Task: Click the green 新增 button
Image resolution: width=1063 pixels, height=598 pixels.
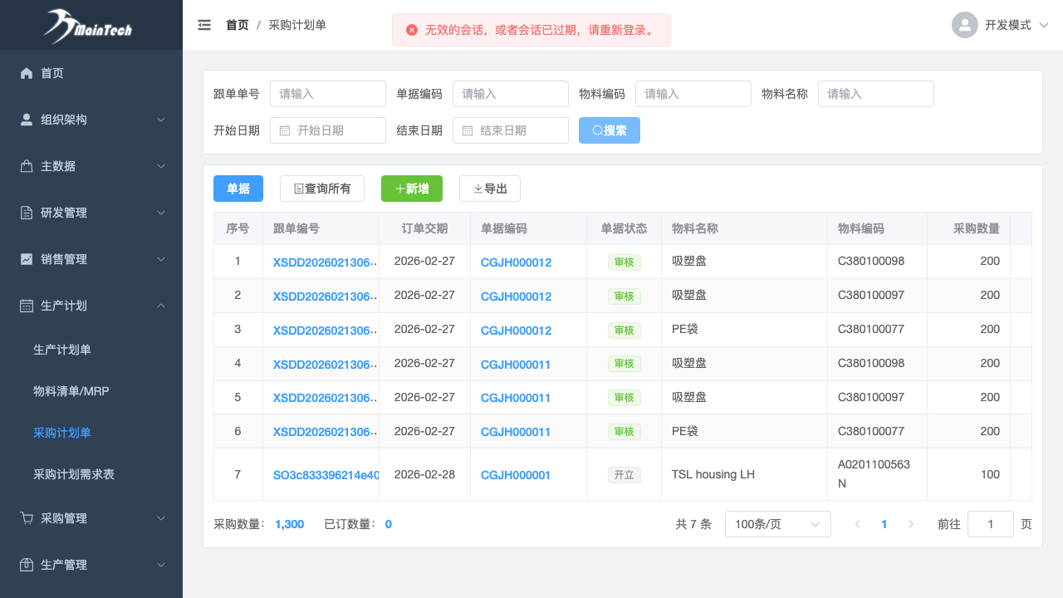Action: point(412,189)
